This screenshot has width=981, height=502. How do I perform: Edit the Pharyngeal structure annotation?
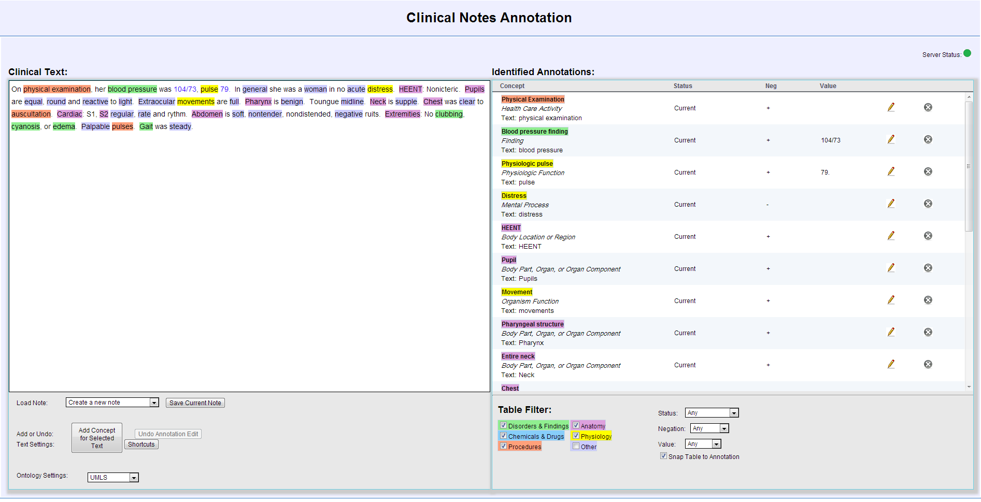pyautogui.click(x=891, y=332)
